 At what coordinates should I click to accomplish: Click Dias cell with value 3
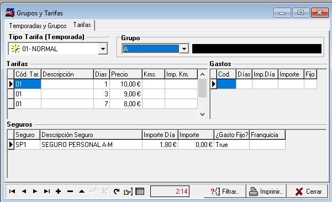click(102, 94)
